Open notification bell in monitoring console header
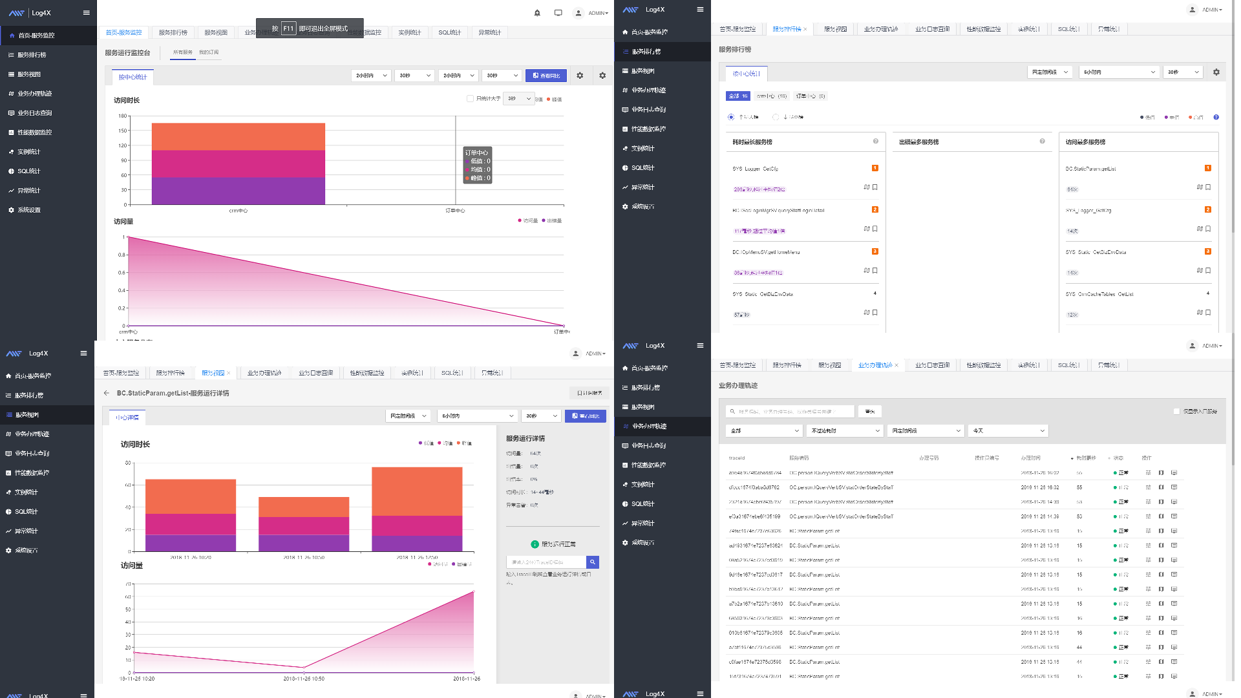 click(537, 13)
